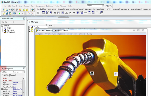Select Image1 in the Object TreeView
151x96 pixels.
[9, 28]
